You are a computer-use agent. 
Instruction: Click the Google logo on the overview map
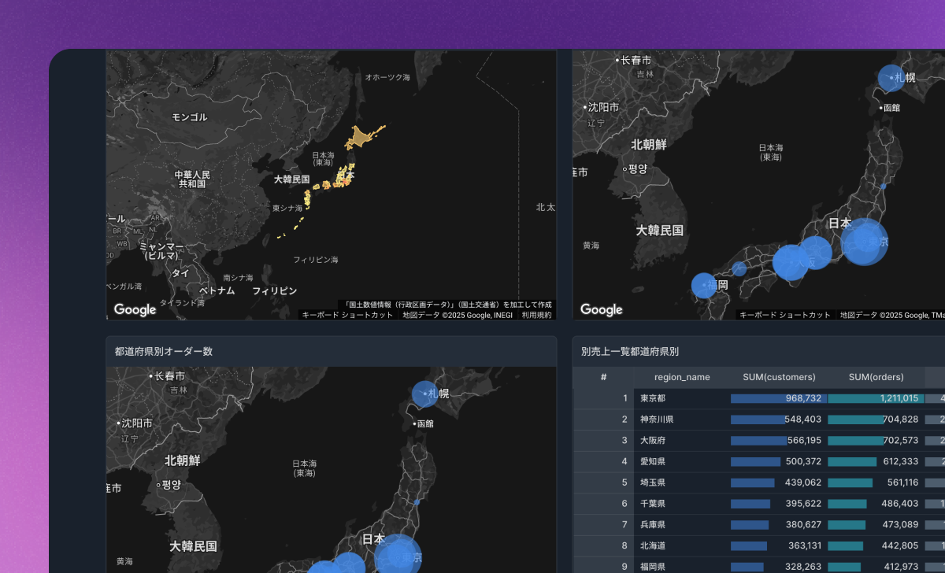(134, 310)
